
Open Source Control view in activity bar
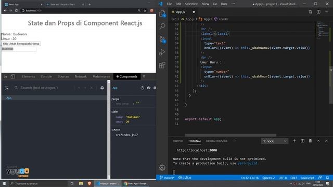point(162,39)
